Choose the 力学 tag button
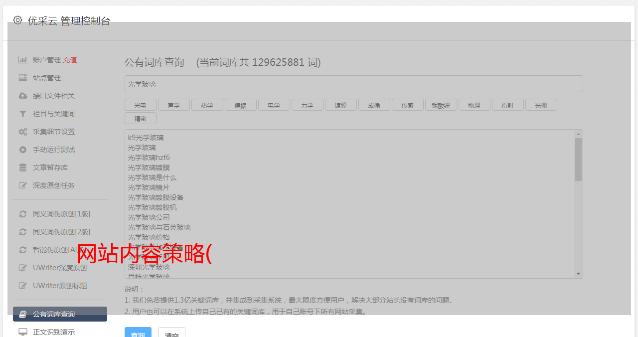The image size is (638, 337). [x=308, y=105]
